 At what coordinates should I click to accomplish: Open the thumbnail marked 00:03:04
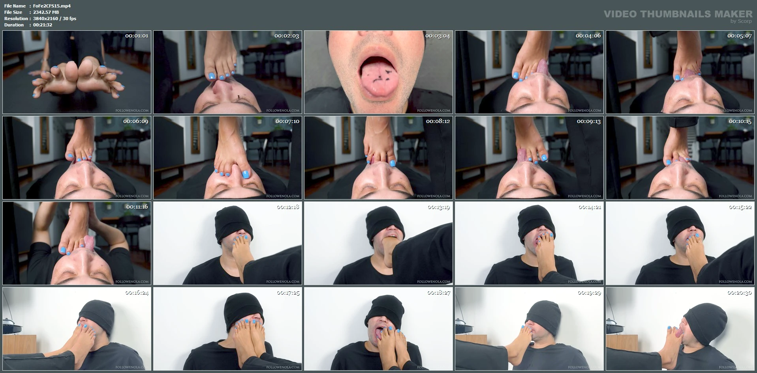tap(378, 72)
